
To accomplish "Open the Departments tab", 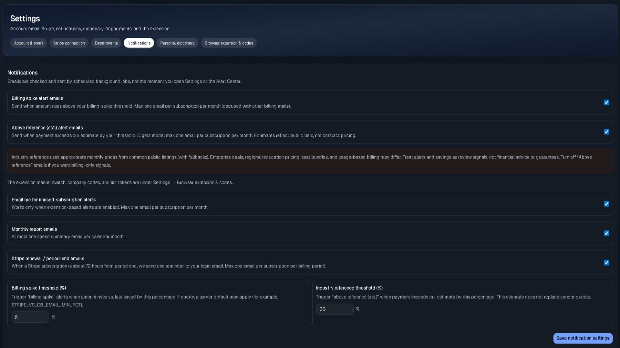I will tap(106, 43).
